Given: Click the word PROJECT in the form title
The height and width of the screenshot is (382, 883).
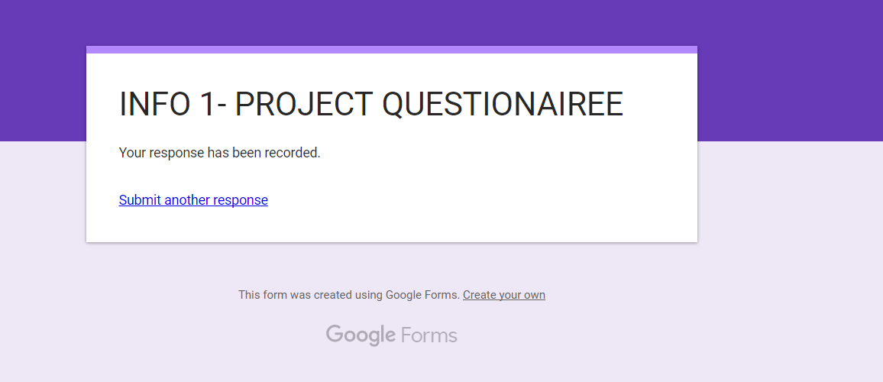Looking at the screenshot, I should click(303, 104).
